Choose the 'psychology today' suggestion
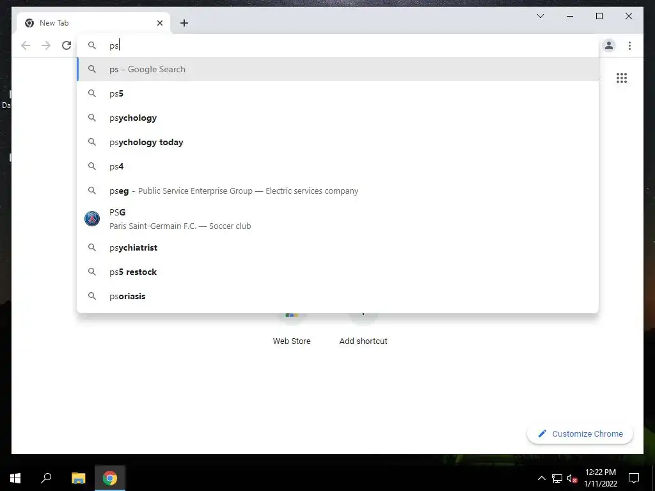The width and height of the screenshot is (655, 491). 338,142
